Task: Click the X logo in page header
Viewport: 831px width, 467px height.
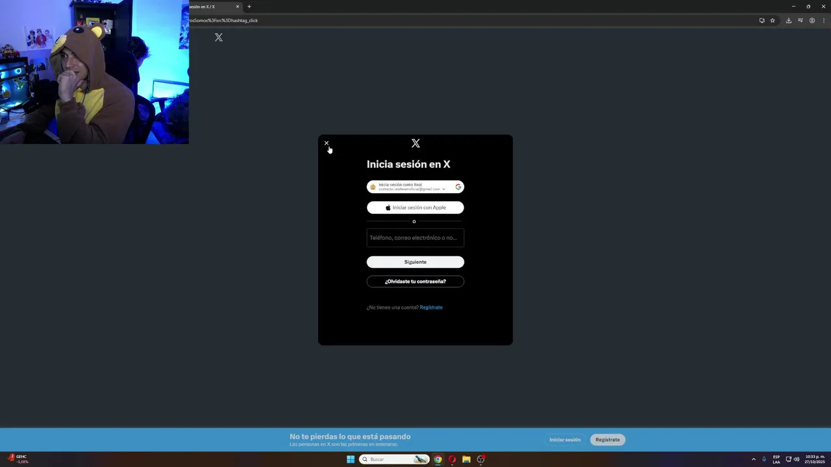Action: tap(219, 38)
